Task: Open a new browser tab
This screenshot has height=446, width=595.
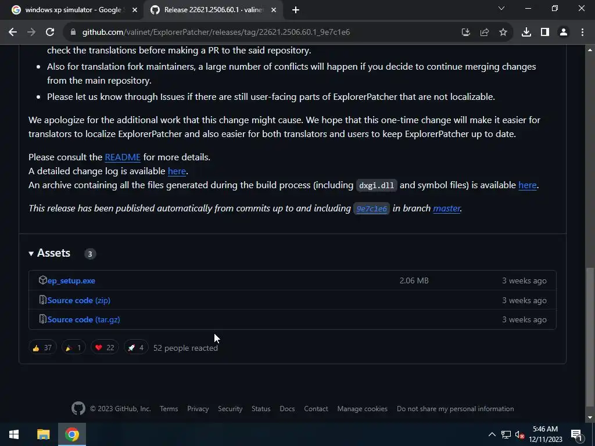Action: click(296, 10)
